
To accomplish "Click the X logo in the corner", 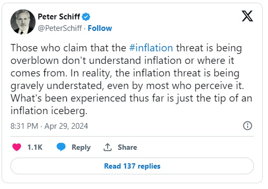I will pyautogui.click(x=247, y=16).
